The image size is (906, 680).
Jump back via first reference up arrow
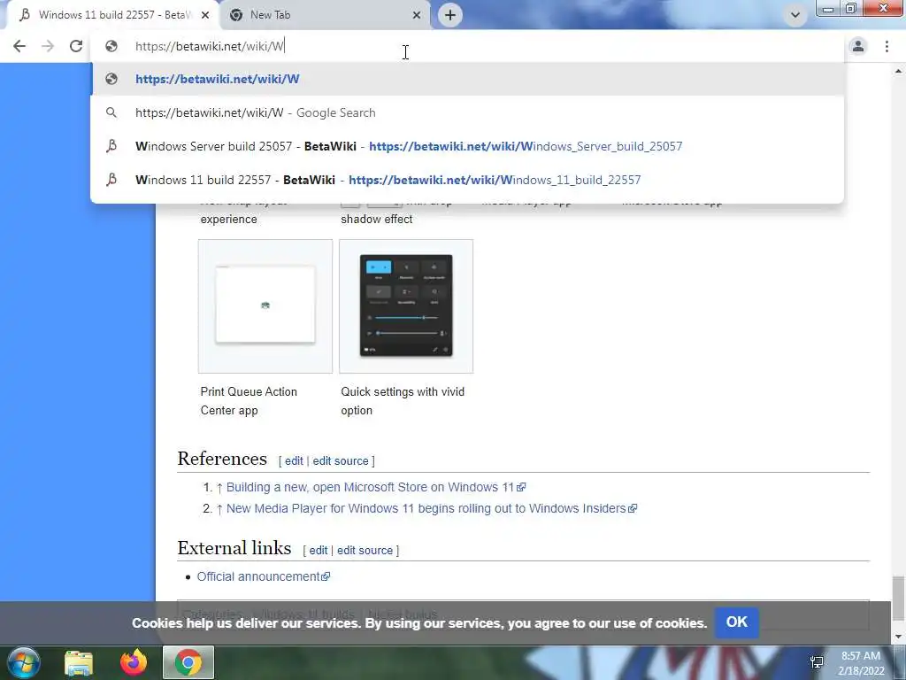click(219, 488)
